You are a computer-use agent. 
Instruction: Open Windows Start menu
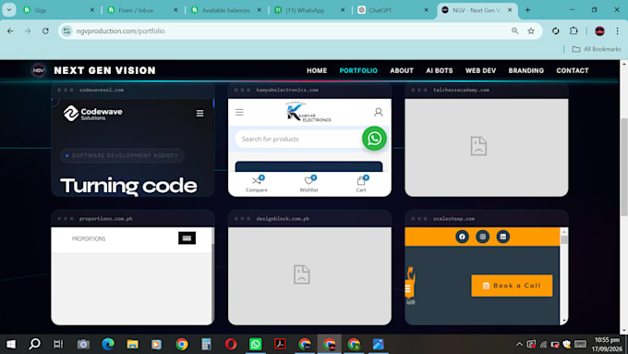[x=11, y=344]
